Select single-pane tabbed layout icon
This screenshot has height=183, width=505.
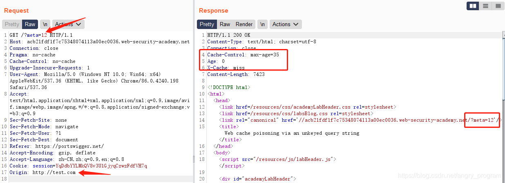coord(498,6)
